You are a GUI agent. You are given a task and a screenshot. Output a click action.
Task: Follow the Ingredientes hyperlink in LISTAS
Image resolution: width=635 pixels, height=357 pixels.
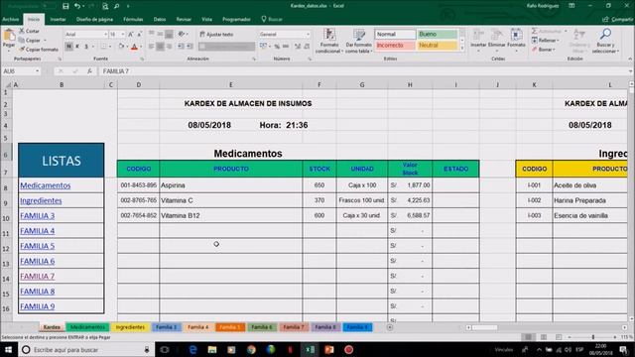coord(41,200)
